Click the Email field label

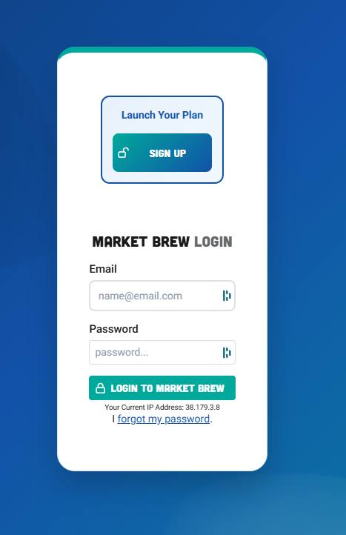[103, 269]
